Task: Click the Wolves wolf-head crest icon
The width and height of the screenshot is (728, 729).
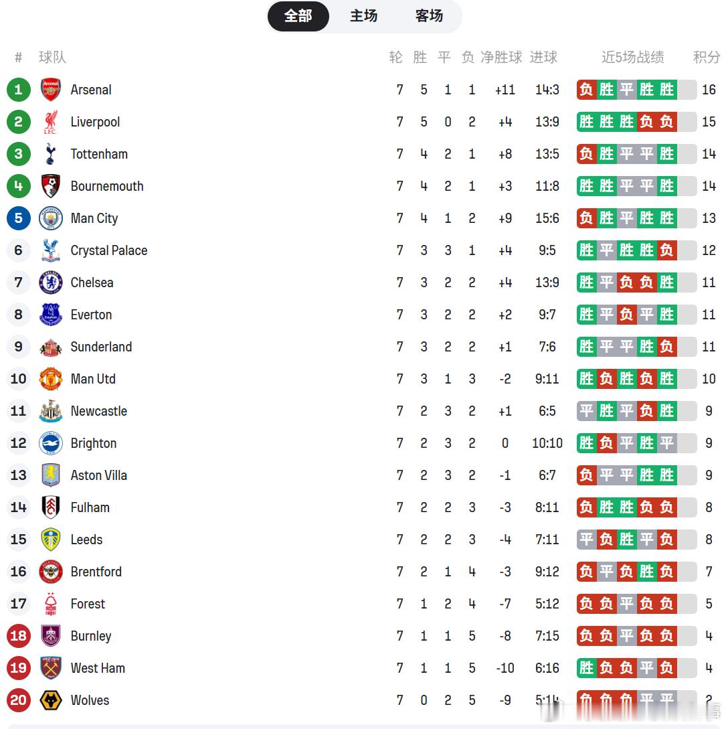Action: click(x=51, y=700)
